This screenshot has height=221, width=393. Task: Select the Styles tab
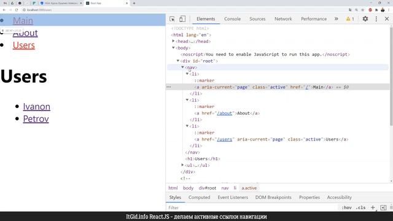pos(175,198)
